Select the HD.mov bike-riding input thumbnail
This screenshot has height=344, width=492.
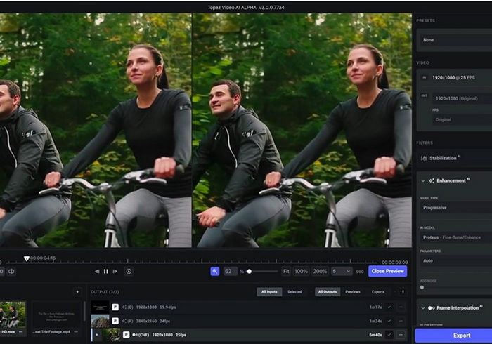tap(13, 315)
